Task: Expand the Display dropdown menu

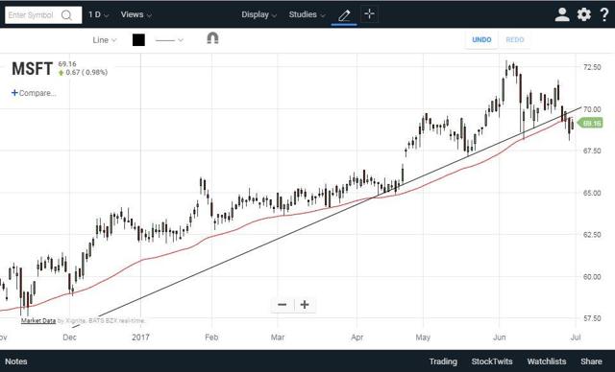Action: coord(258,15)
